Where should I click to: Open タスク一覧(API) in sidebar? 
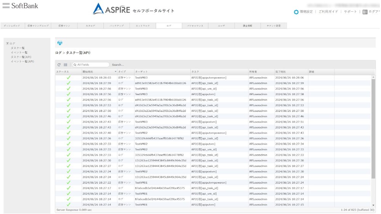21,57
